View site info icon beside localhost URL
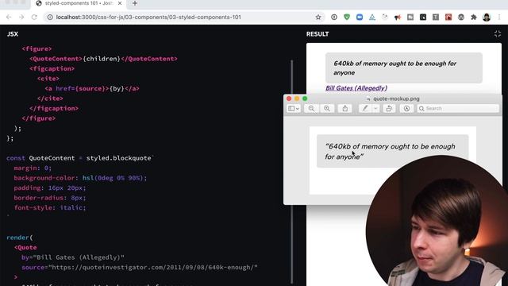 click(50, 17)
